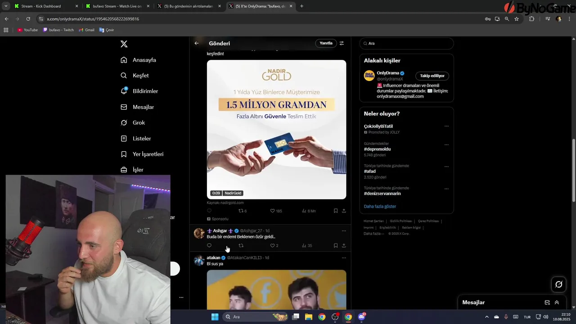Open YouTube bookmark
Image resolution: width=576 pixels, height=324 pixels.
tap(27, 30)
